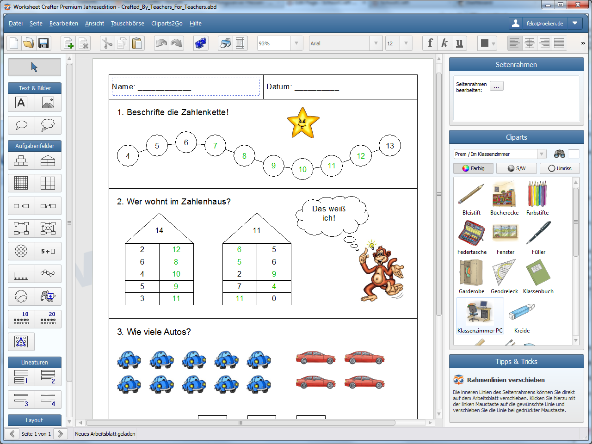The image size is (592, 444).
Task: Add a number pyramid task field
Action: (21, 160)
